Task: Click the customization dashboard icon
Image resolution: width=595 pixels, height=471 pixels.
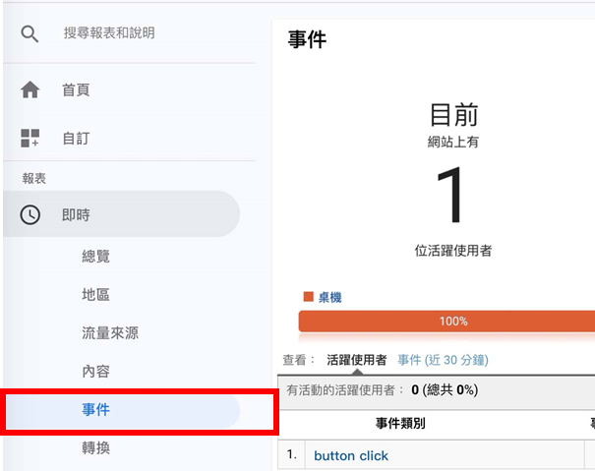Action: pos(30,138)
